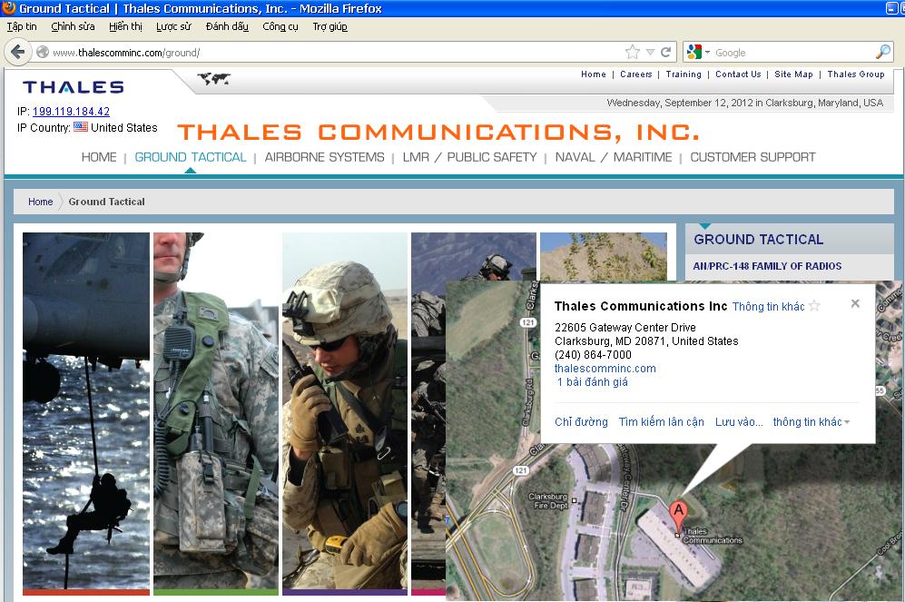Click the Lưu vào... link
905x602 pixels.
(x=739, y=422)
